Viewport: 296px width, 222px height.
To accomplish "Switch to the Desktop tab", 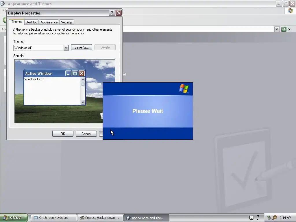I will [32, 22].
